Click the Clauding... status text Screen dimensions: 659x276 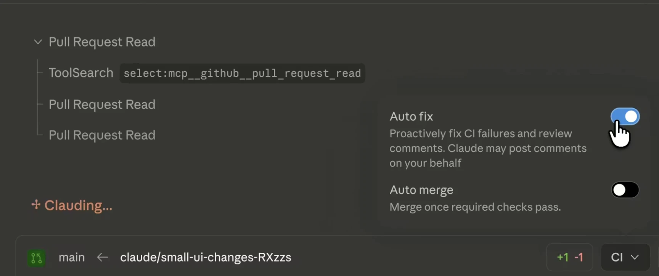coord(78,205)
